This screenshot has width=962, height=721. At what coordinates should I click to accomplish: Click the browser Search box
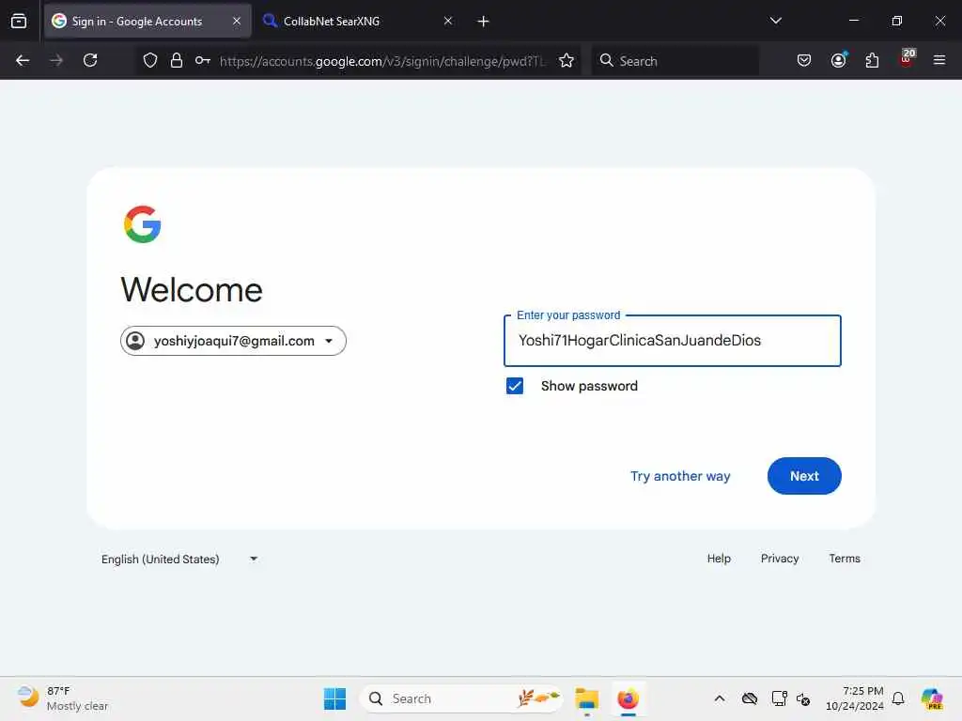(x=675, y=60)
